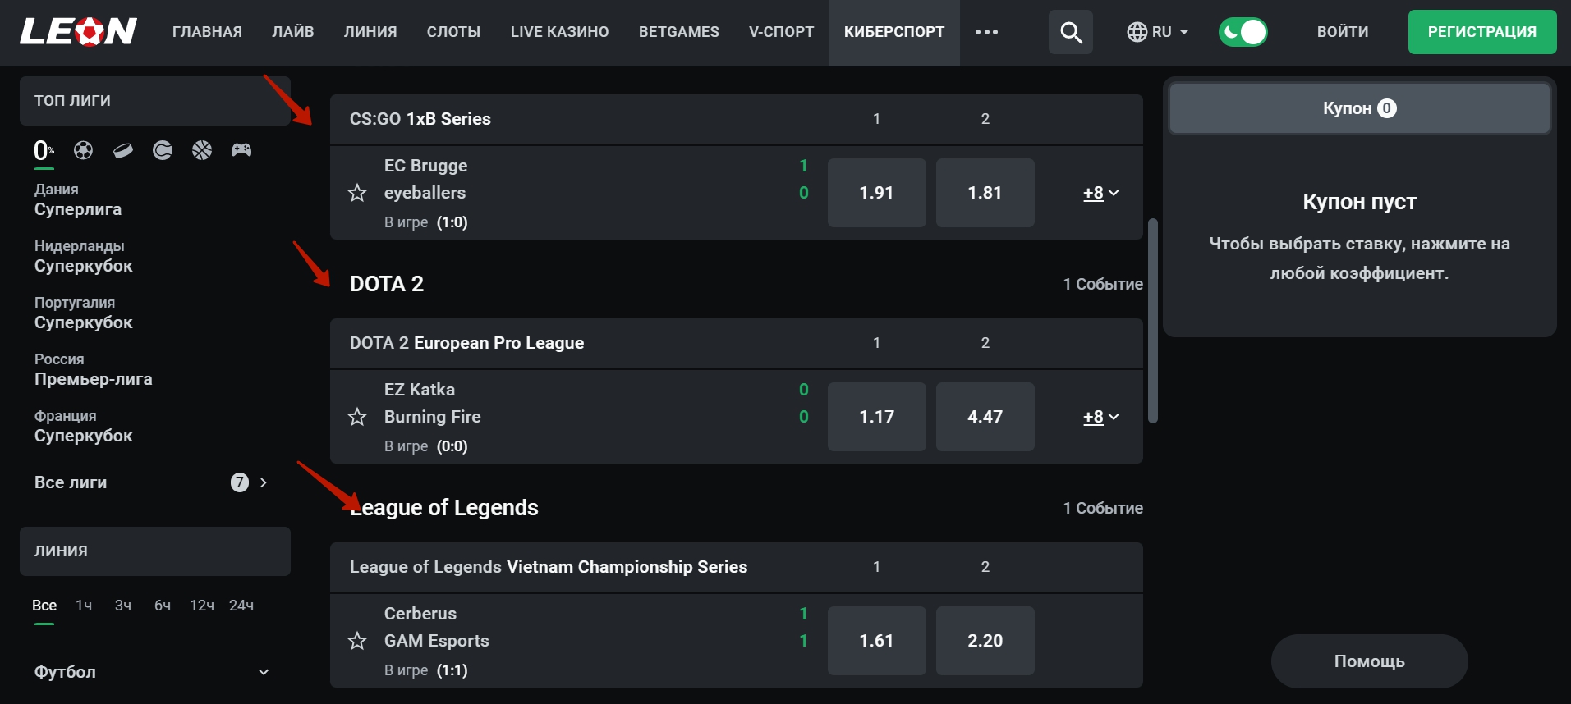1571x704 pixels.
Task: Open Все лиги list
Action: [72, 482]
